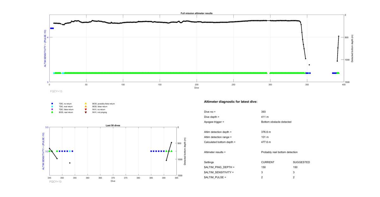Click the dive number value '393'
The height and width of the screenshot is (197, 380).
tap(263, 112)
